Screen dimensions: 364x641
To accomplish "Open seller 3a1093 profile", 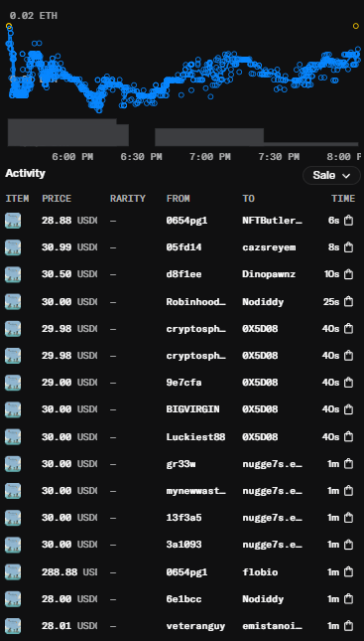I will coord(183,545).
